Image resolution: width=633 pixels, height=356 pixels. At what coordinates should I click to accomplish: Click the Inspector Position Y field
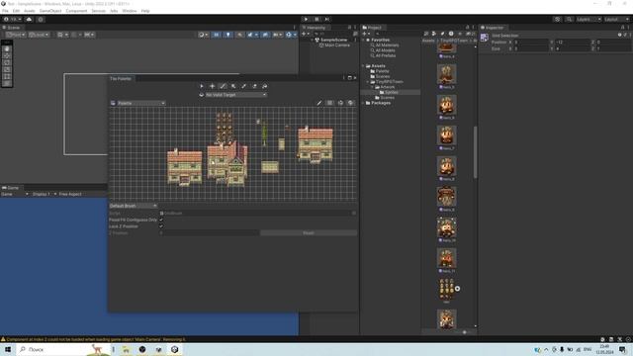point(573,42)
